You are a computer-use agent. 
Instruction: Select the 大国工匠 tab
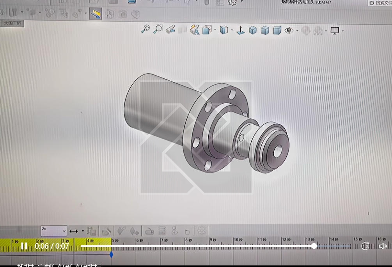13,23
